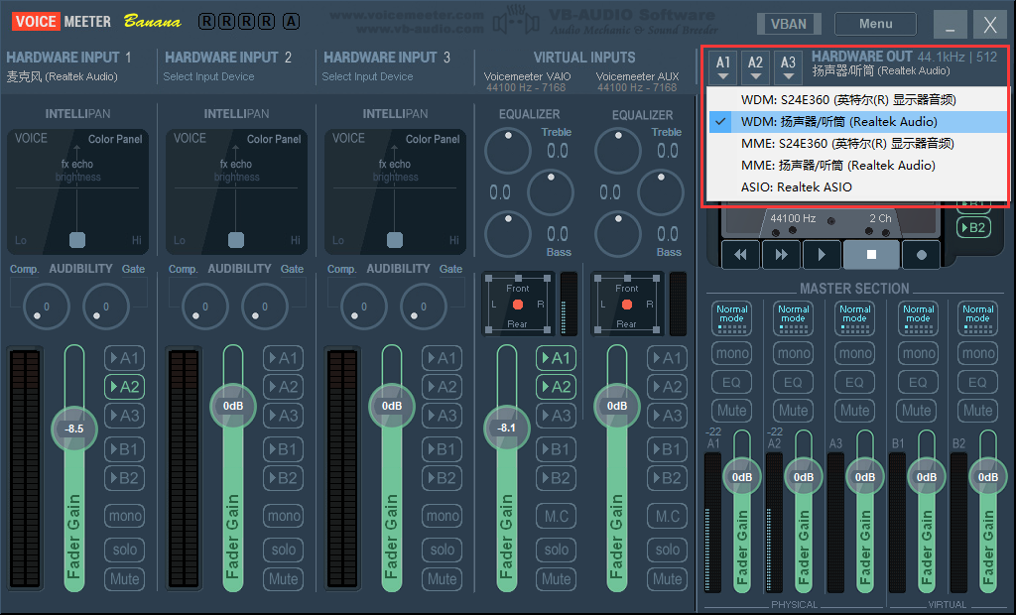Disable A2 routing on Hardware Input 1

click(x=124, y=387)
